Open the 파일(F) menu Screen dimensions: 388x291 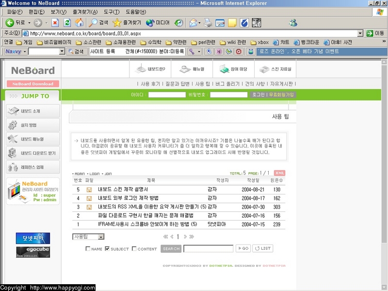[x=15, y=12]
